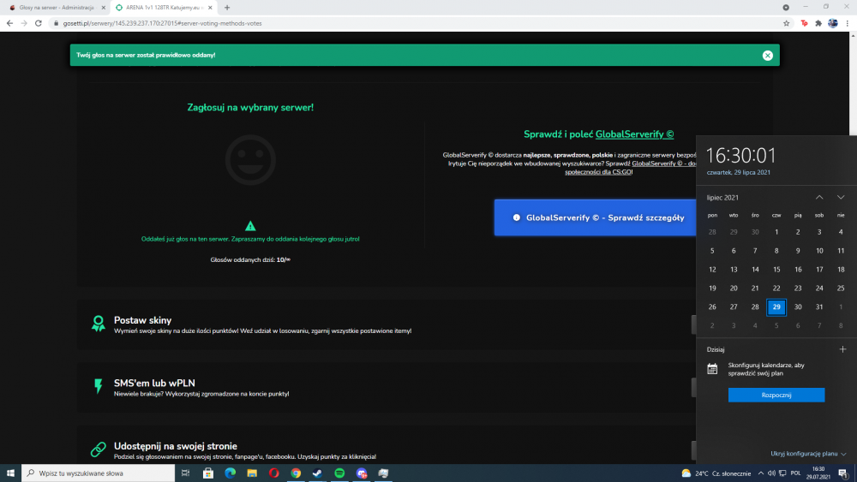Dismiss the green vote success notification
This screenshot has width=857, height=482.
coord(767,55)
